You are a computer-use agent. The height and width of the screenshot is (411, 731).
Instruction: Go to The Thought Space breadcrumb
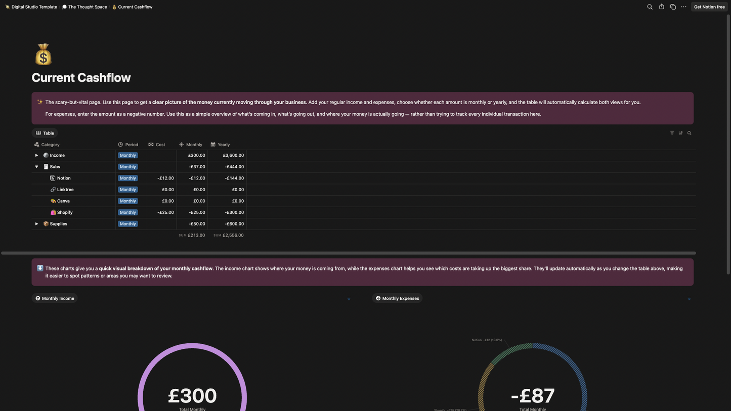pos(84,7)
